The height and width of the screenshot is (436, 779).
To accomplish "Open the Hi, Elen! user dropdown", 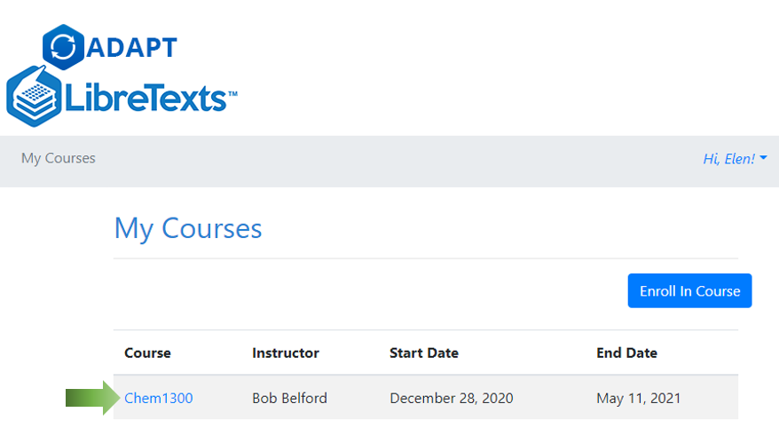I will tap(729, 159).
